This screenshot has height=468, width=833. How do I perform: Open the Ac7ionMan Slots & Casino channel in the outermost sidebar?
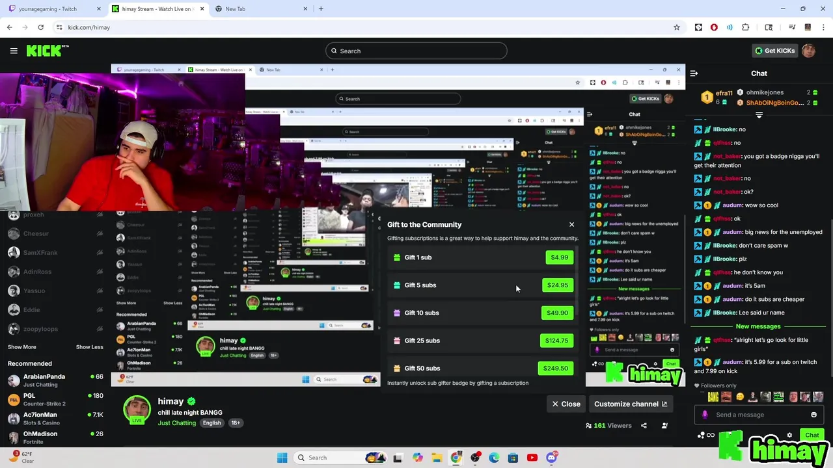tap(55, 419)
